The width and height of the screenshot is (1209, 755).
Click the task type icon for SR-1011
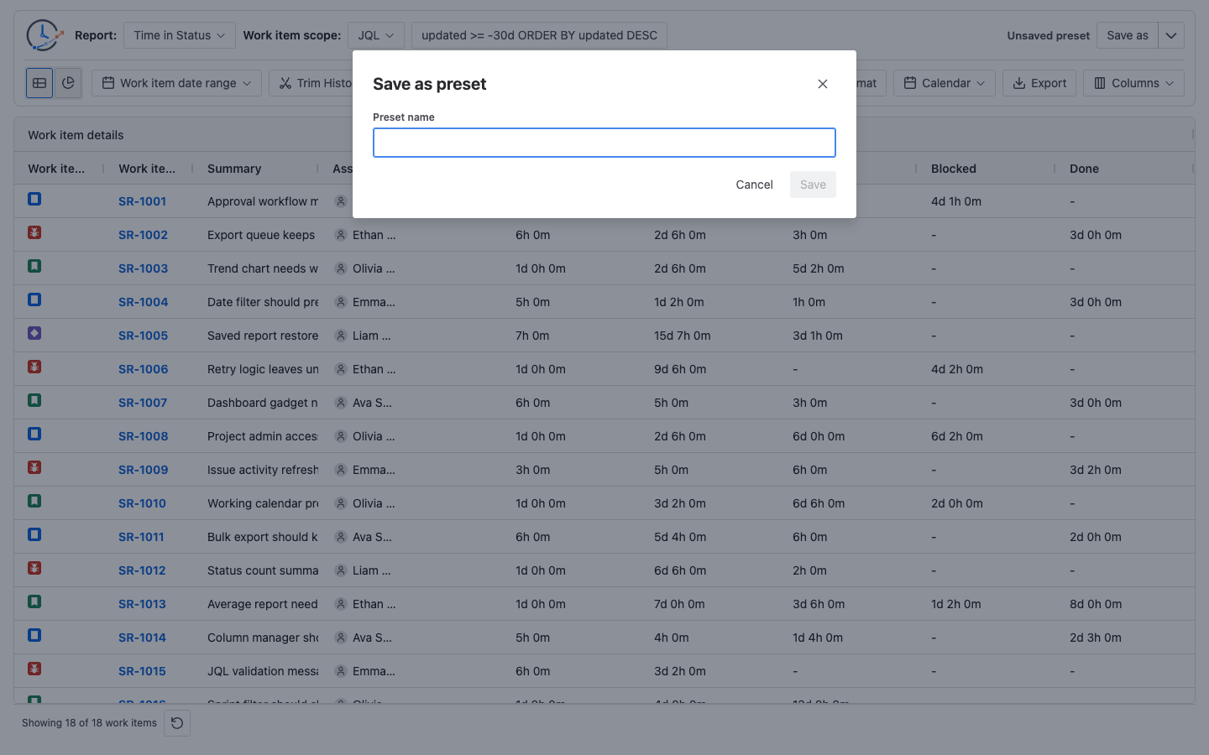tap(34, 534)
